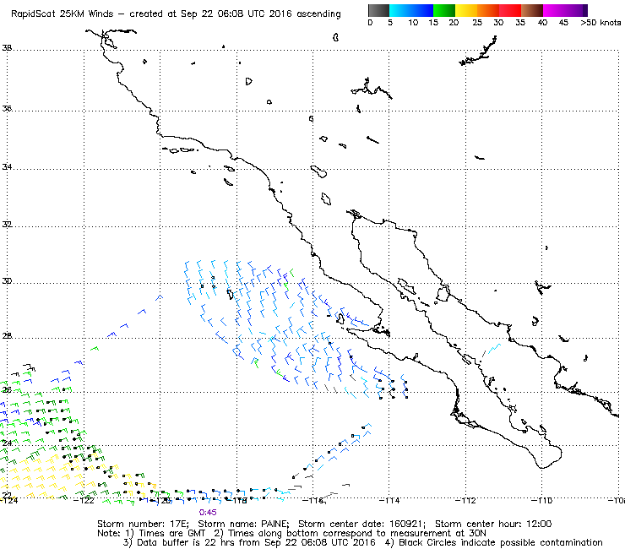Click the gray 0-5 knots legend swatch

(x=378, y=10)
